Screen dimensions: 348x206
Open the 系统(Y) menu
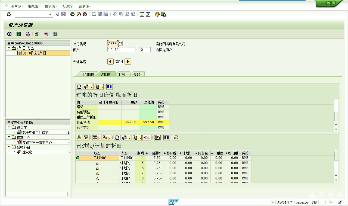(x=68, y=7)
